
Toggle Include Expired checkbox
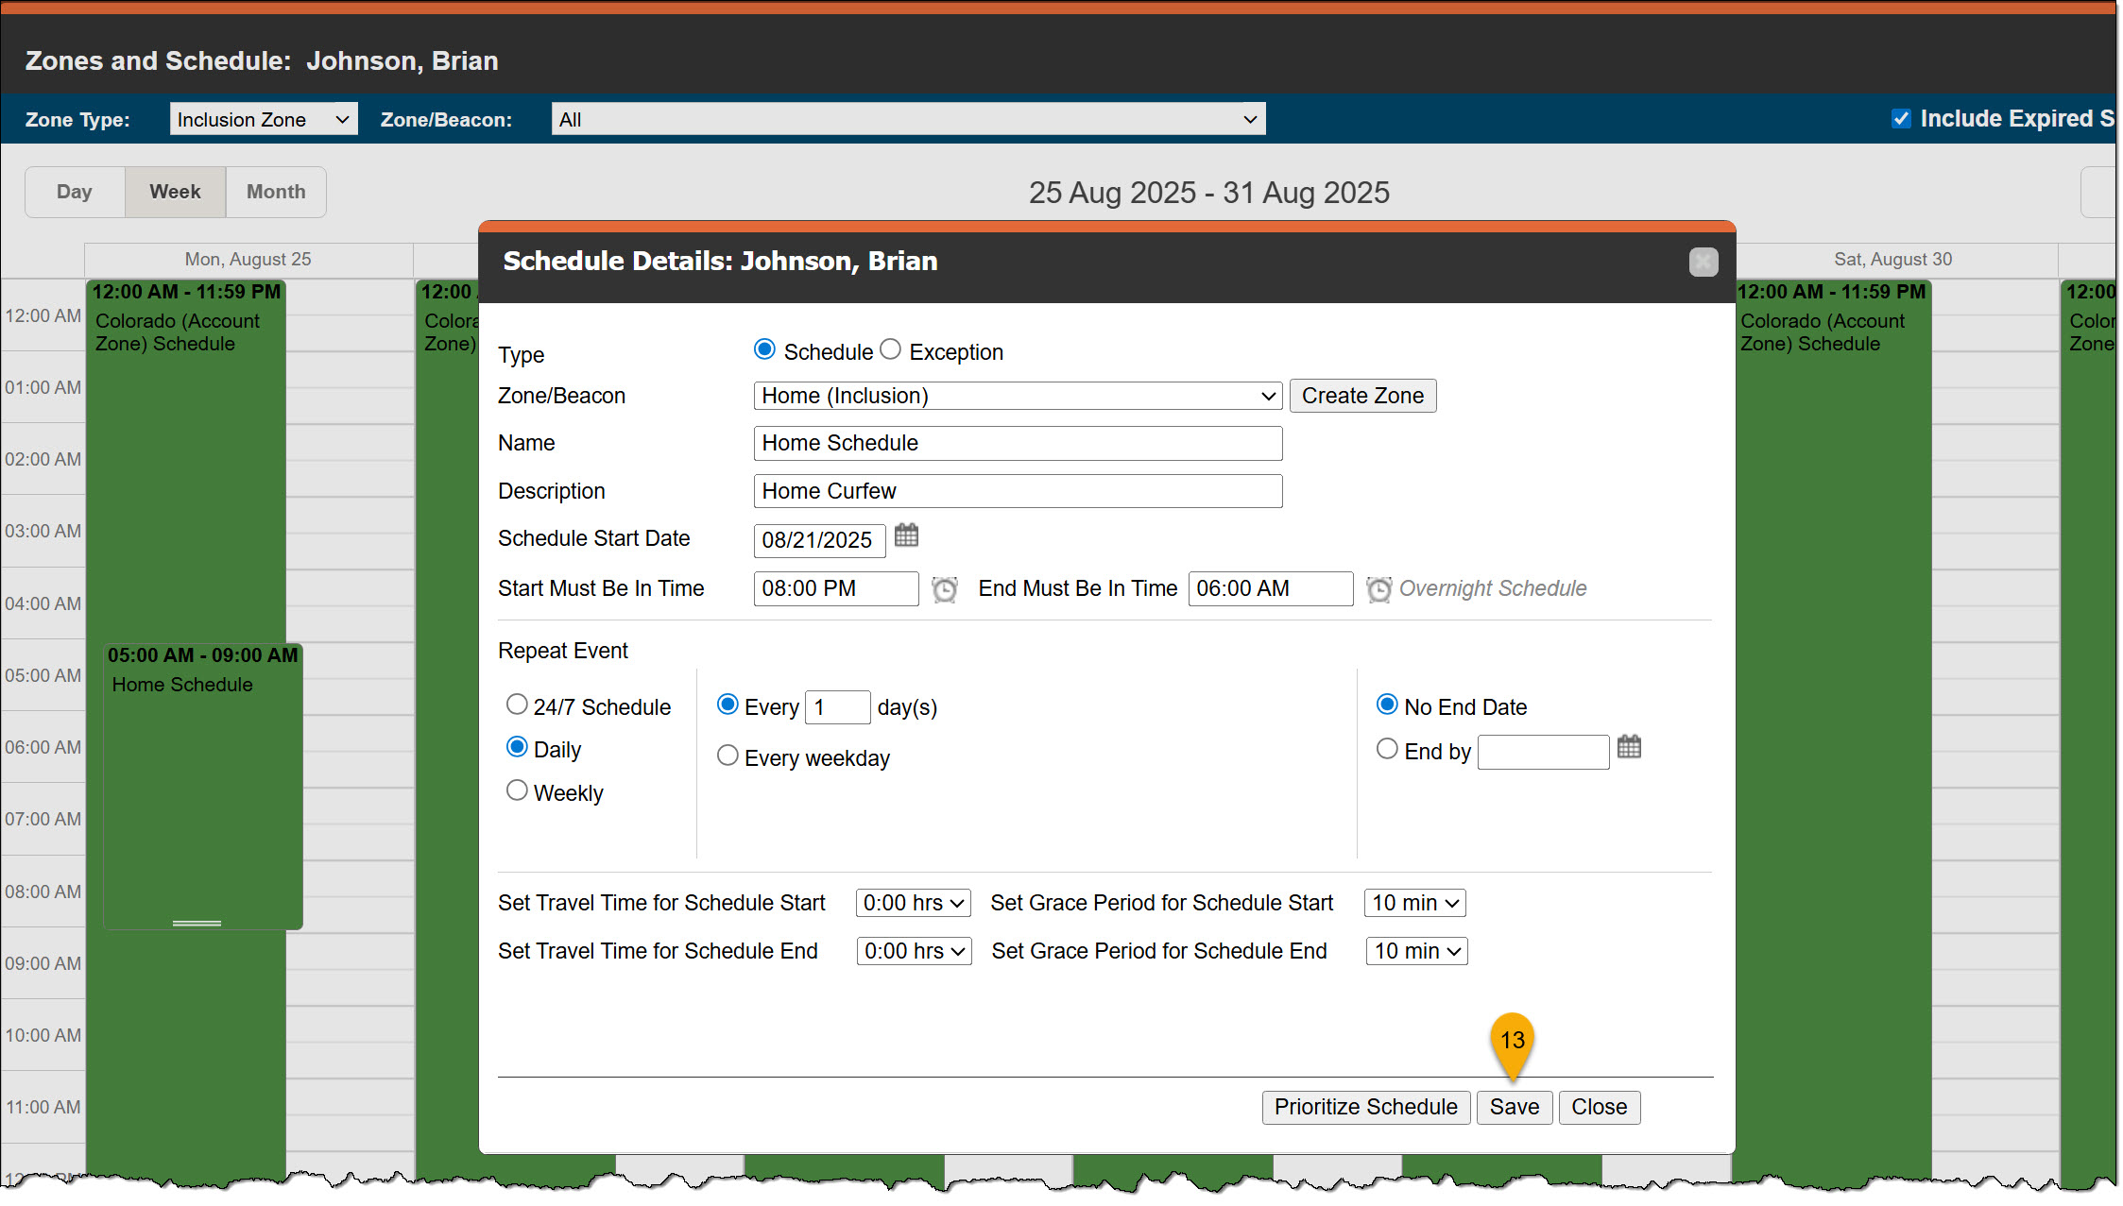1901,119
